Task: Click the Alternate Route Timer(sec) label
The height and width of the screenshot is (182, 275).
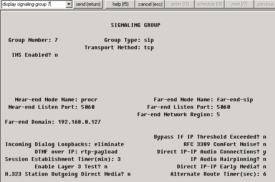Action: 215,174
